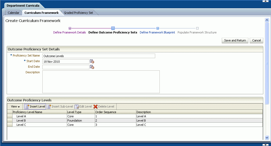Click the collapse arrow at top right corner

(x=265, y=1)
